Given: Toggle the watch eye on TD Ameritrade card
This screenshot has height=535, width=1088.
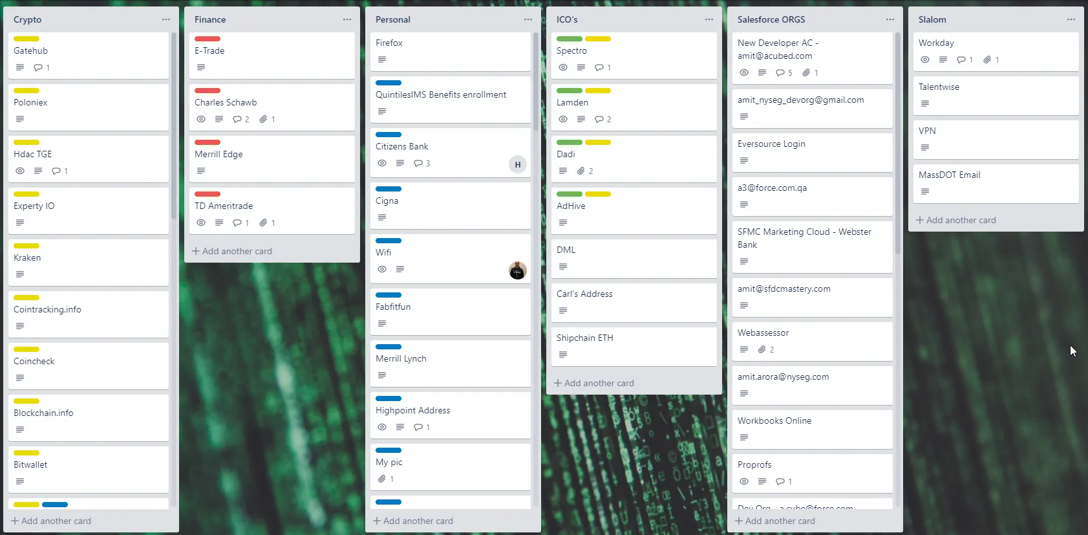Looking at the screenshot, I should point(201,223).
